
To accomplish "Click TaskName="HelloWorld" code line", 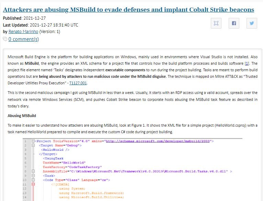I will pos(64,163).
